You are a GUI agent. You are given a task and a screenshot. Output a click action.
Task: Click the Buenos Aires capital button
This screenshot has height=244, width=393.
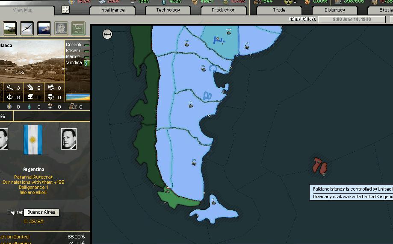[x=41, y=212]
